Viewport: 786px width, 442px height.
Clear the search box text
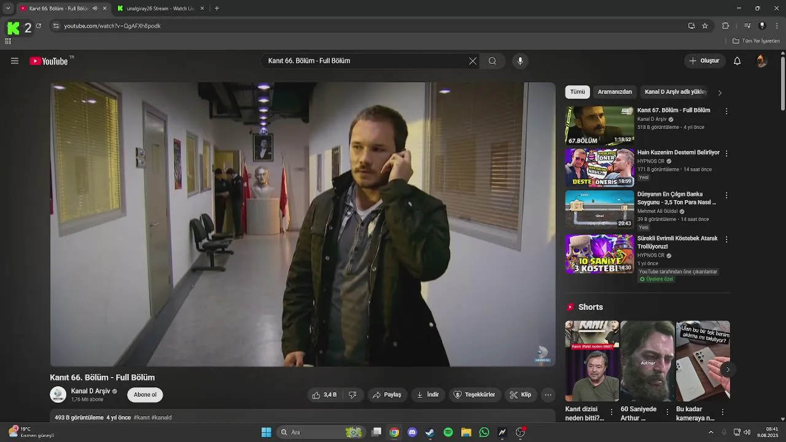click(x=473, y=61)
